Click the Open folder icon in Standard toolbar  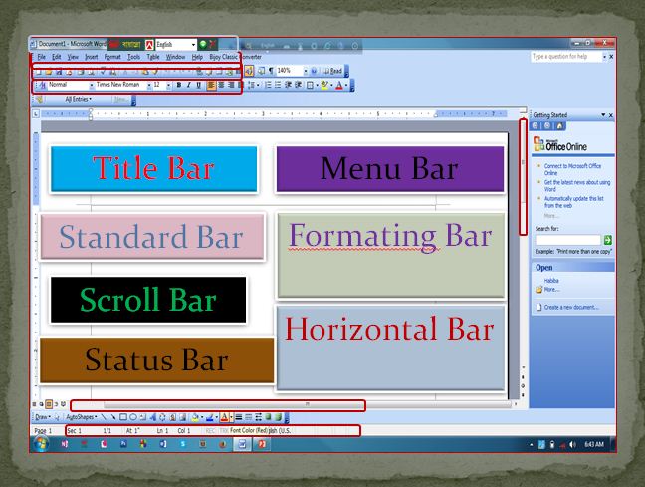click(49, 72)
